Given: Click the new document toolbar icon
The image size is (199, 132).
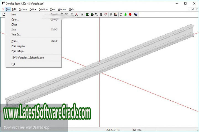Looking at the screenshot, I should tap(4, 14).
